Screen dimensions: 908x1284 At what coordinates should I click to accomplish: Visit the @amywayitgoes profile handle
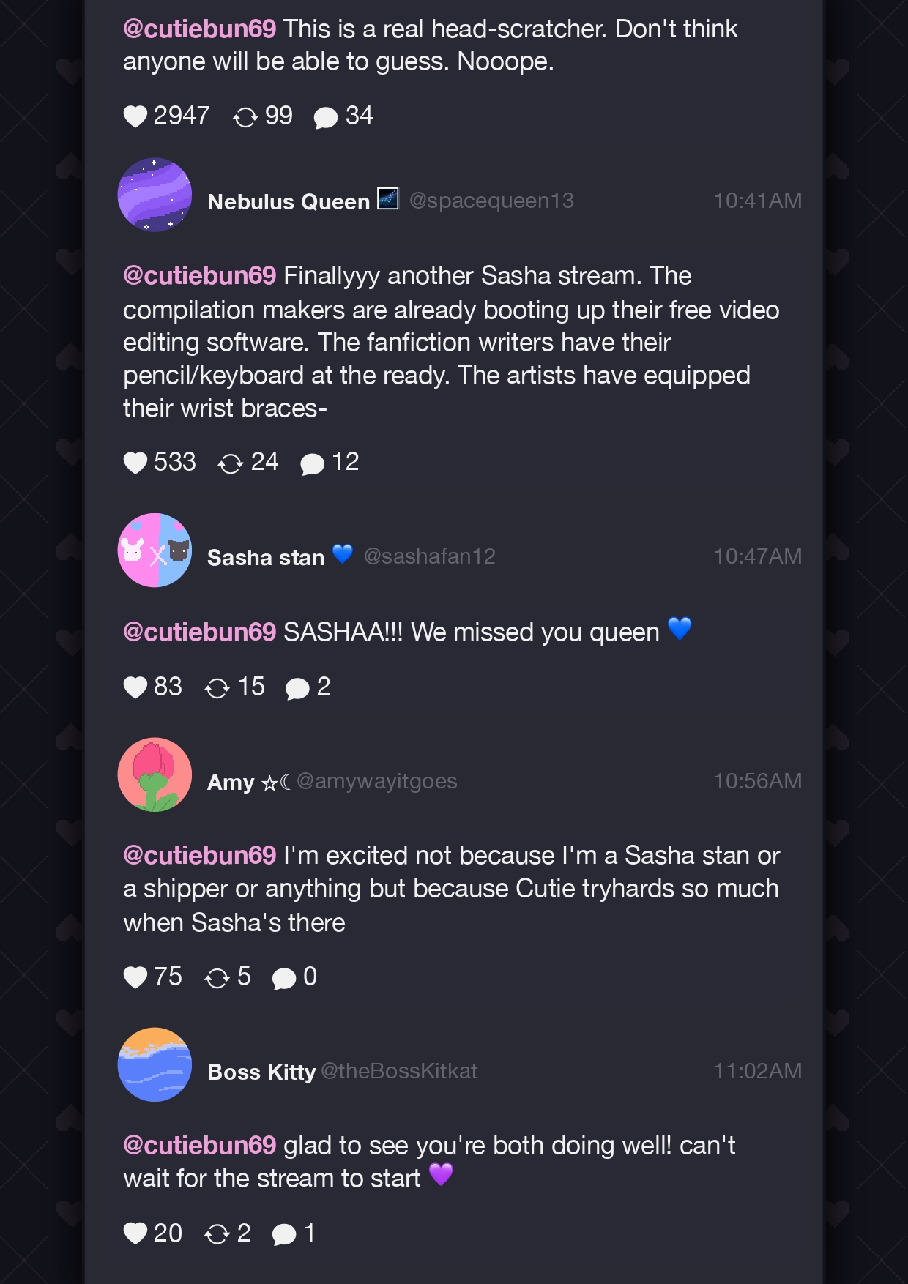377,781
